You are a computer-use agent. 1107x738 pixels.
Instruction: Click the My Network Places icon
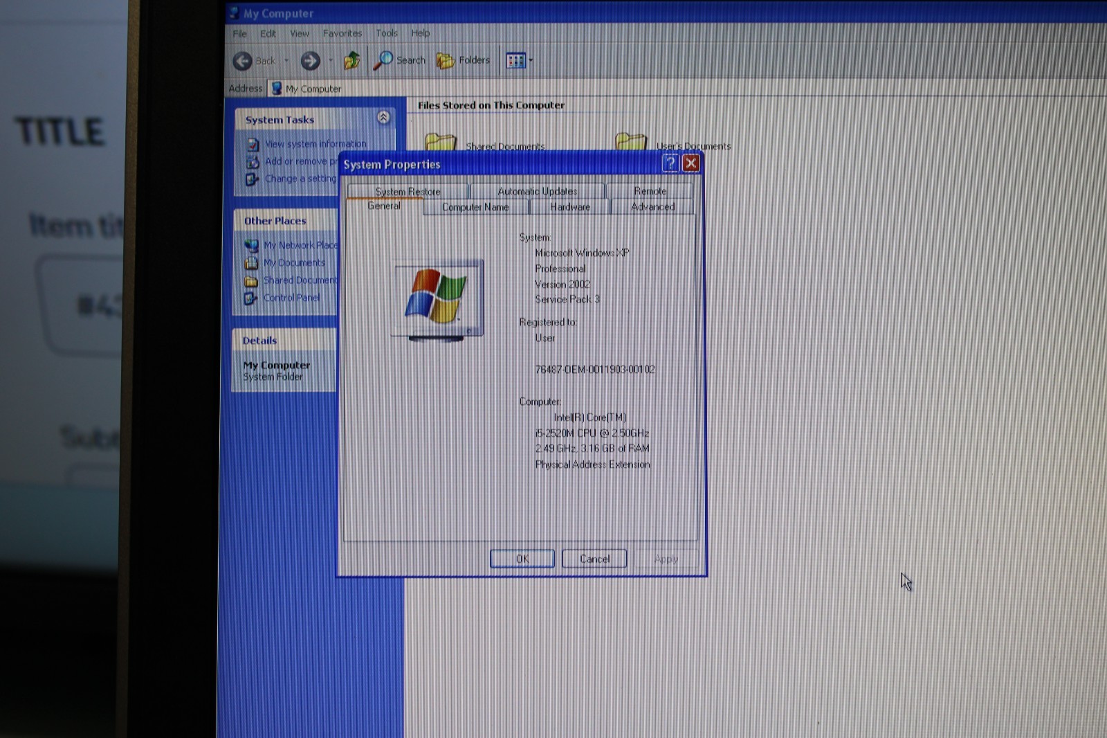click(x=251, y=246)
